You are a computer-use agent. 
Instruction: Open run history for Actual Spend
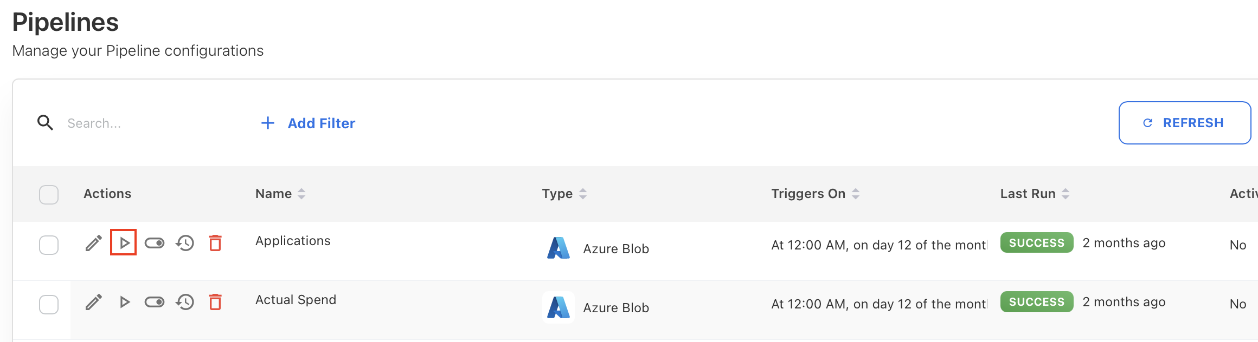point(185,302)
